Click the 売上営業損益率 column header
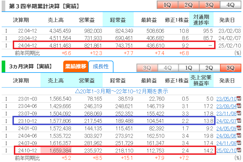The image size is (243, 162). pos(201,80)
